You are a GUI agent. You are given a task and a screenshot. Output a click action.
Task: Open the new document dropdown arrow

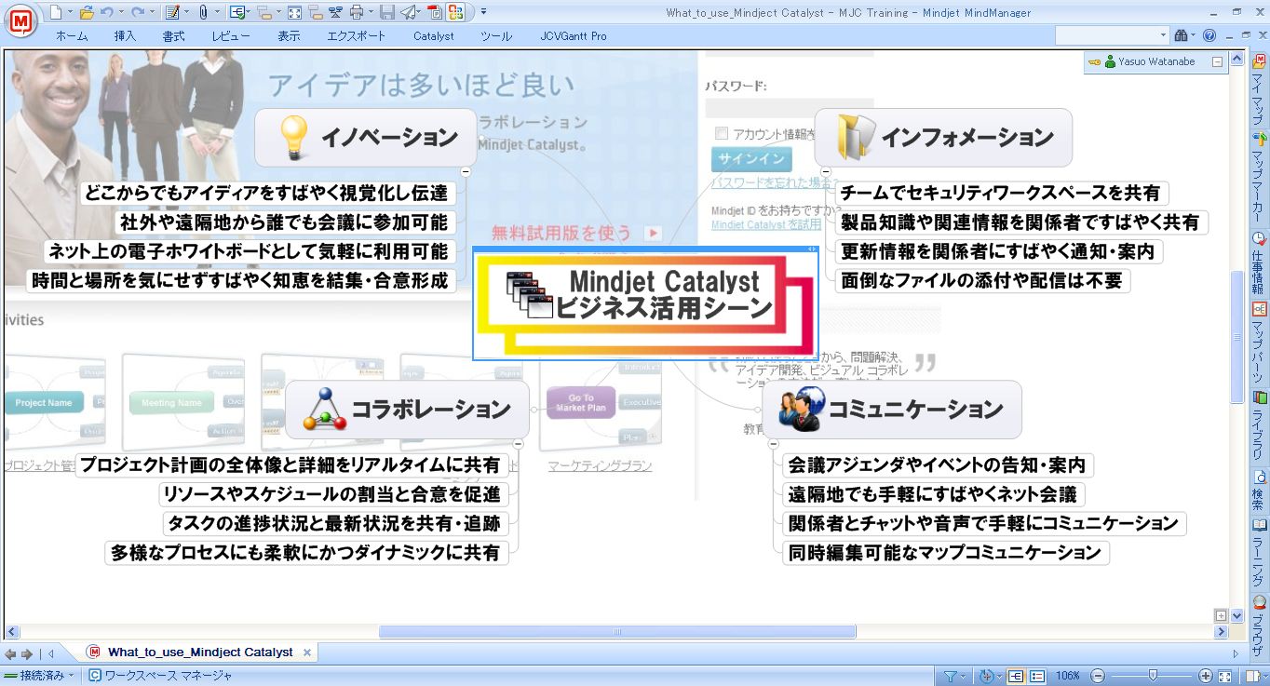[70, 12]
